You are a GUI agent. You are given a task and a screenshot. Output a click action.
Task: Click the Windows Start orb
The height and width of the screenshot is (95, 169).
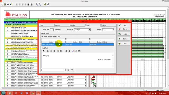coord(3,93)
